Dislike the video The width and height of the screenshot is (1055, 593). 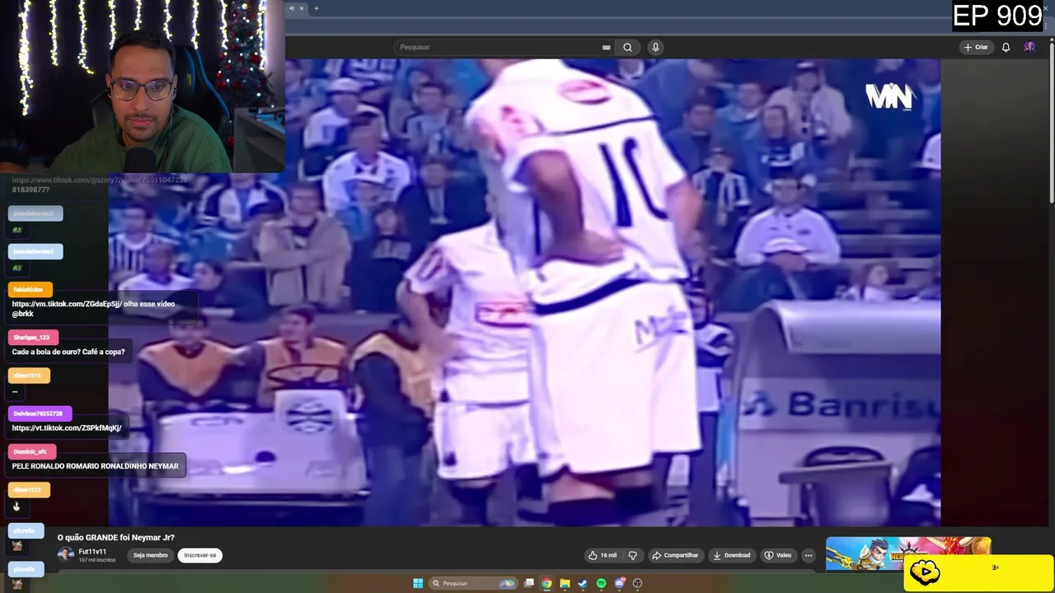point(632,555)
